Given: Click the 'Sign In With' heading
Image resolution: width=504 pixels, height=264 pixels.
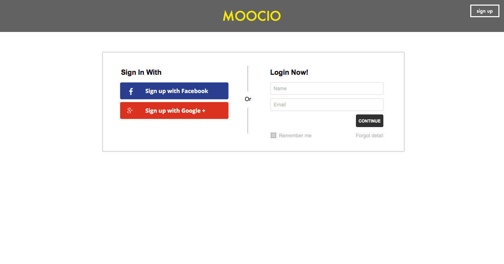Looking at the screenshot, I should [141, 72].
